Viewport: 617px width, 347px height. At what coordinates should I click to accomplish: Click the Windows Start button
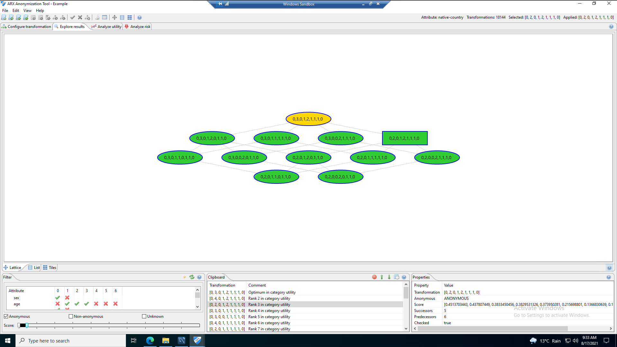[8, 341]
